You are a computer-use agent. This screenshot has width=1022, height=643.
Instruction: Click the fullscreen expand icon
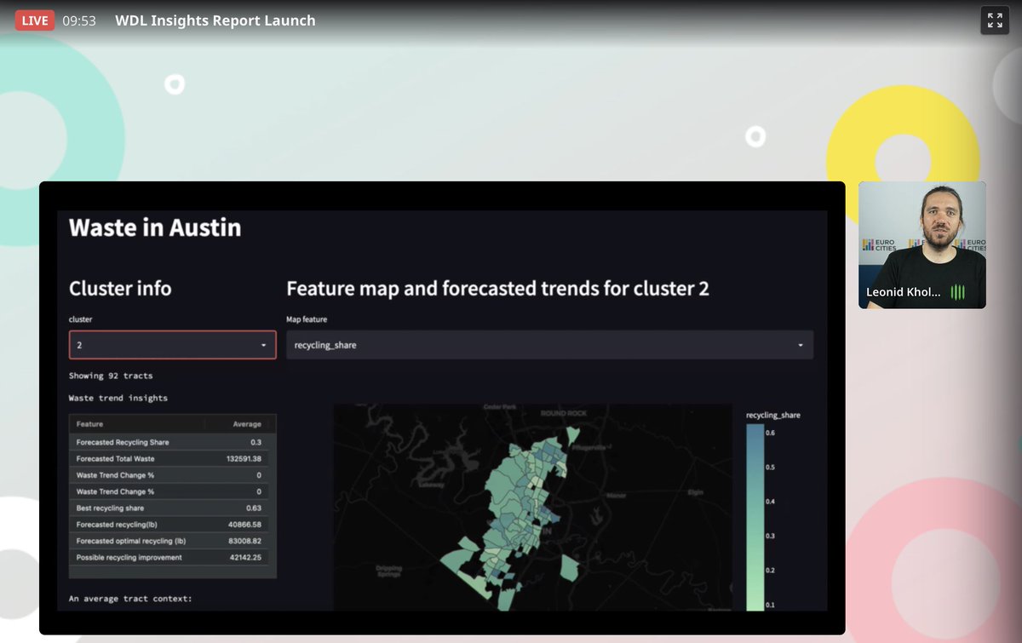coord(994,20)
